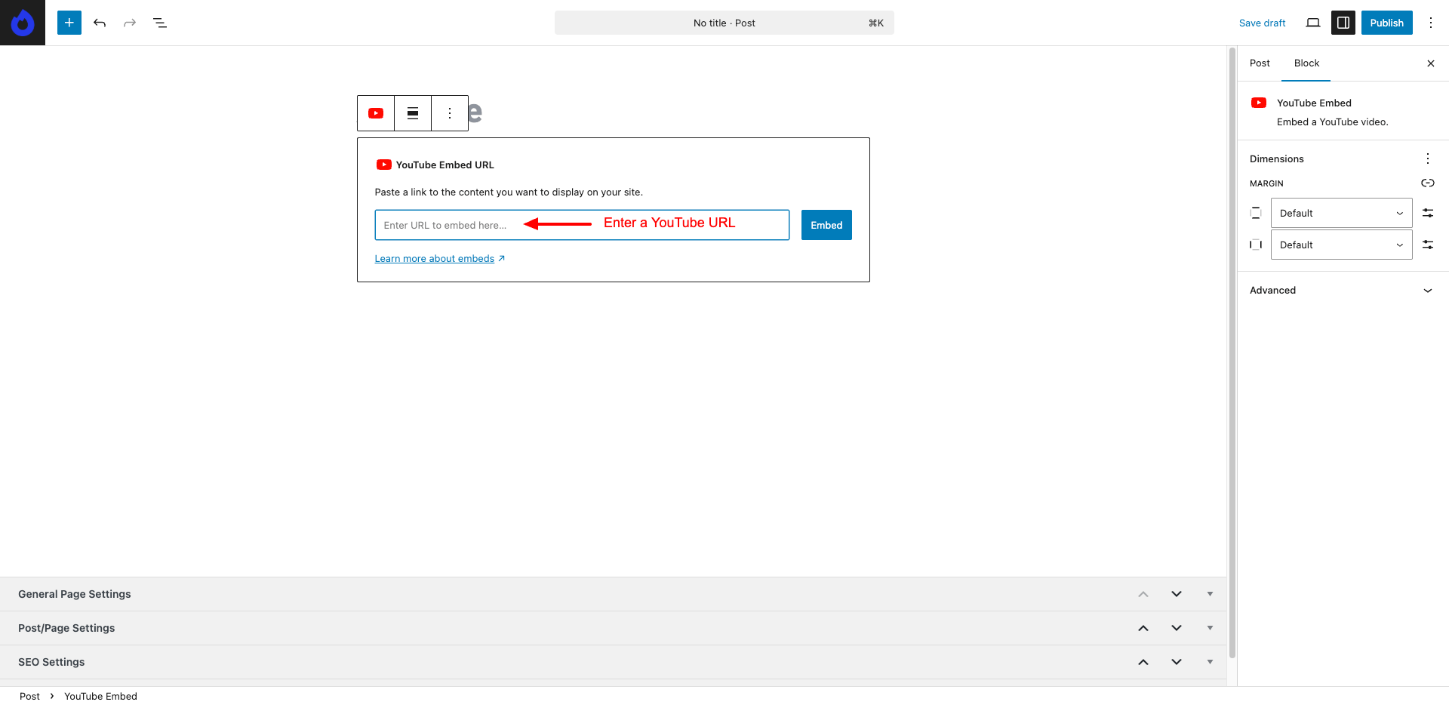Click the YouTube icon in sidebar block card

1259,103
